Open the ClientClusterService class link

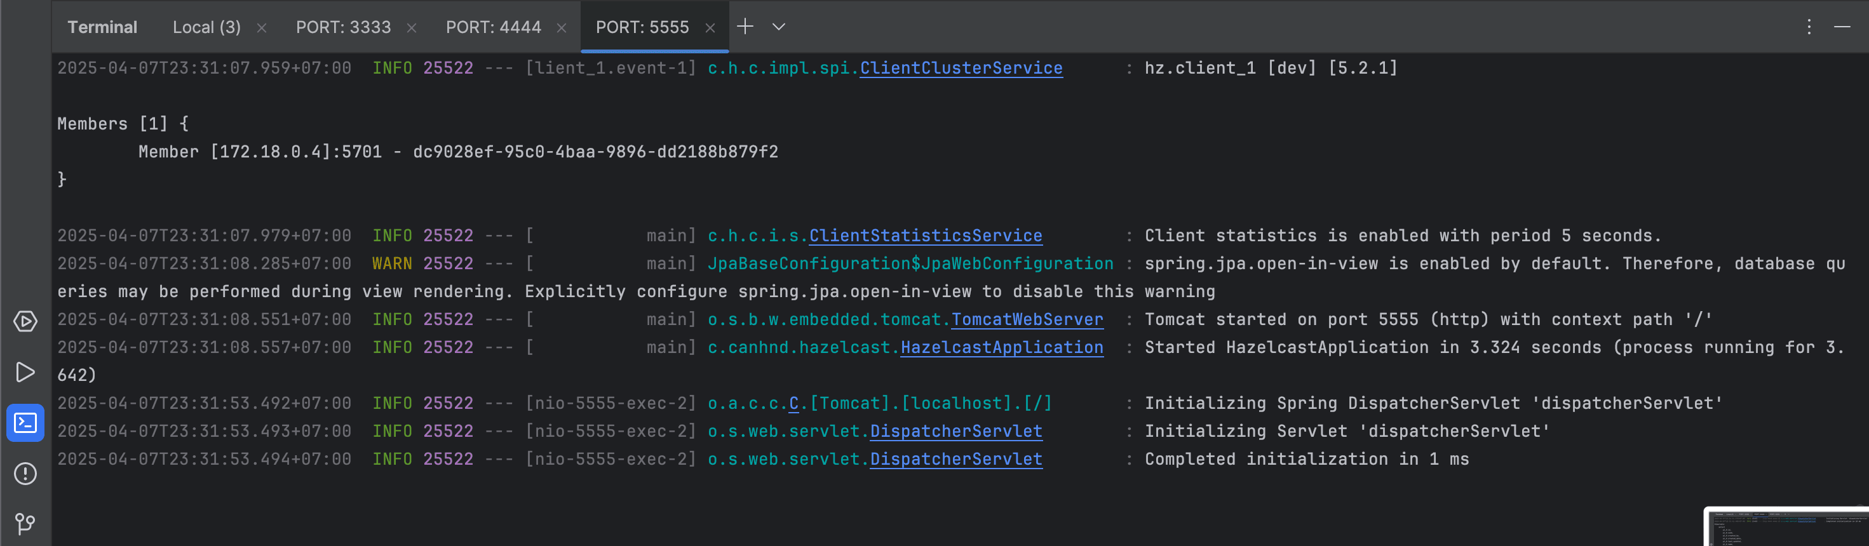pyautogui.click(x=961, y=68)
